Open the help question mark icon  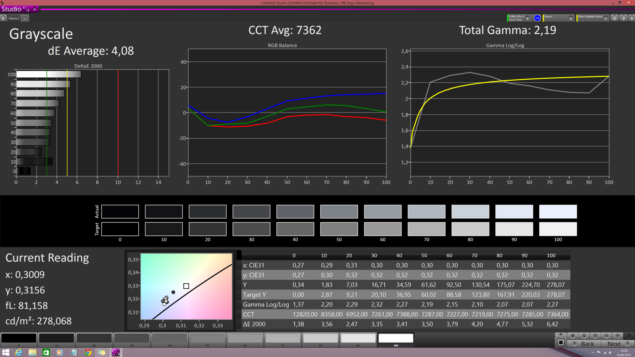pyautogui.click(x=623, y=18)
